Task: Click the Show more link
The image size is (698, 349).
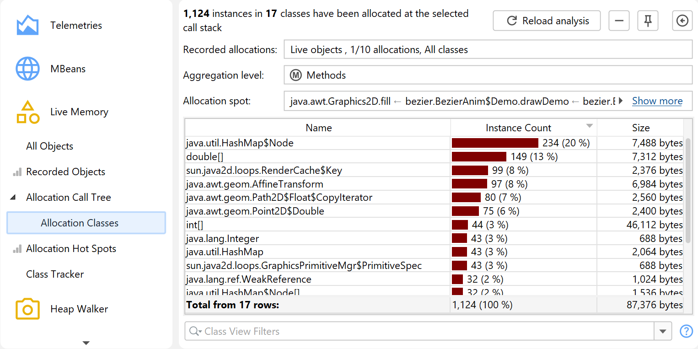Action: 657,101
